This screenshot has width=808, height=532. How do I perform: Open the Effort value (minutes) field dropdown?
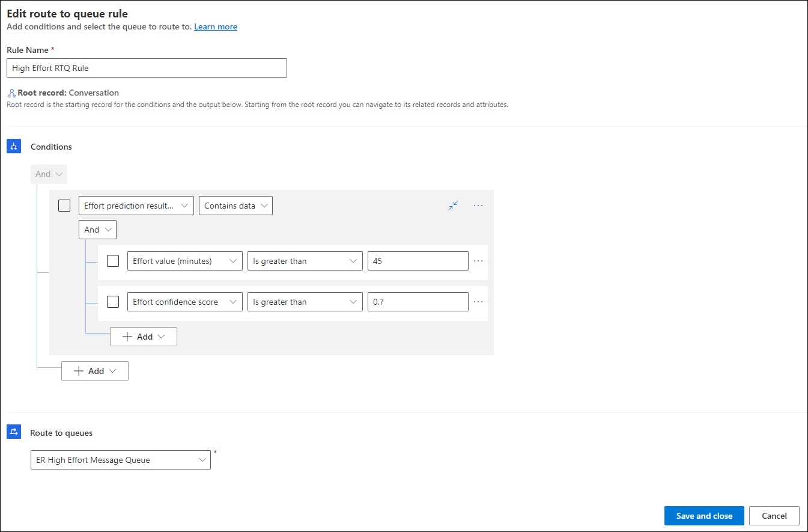pyautogui.click(x=185, y=261)
